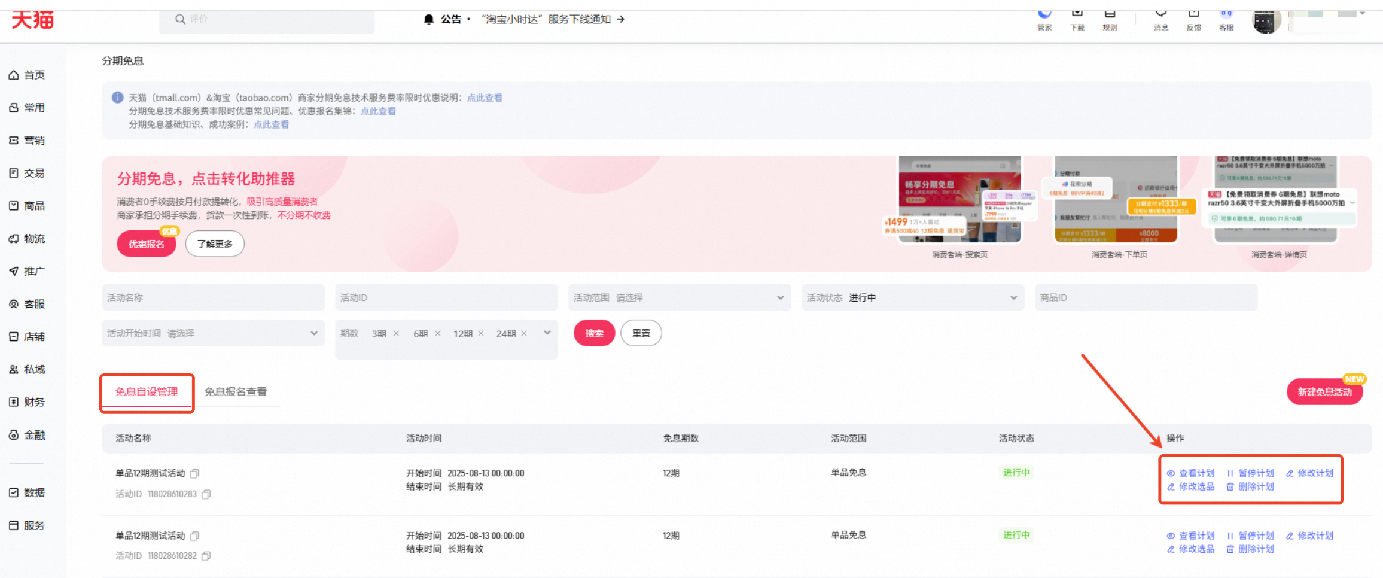The image size is (1383, 578).
Task: Switch to the 免息报名查看 tab
Action: click(236, 392)
